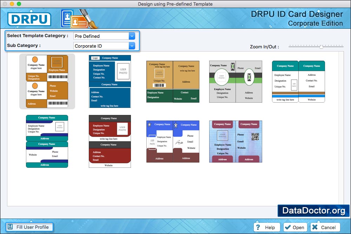The width and height of the screenshot is (351, 234).
Task: Select the teal header white card template
Action: tap(298, 82)
